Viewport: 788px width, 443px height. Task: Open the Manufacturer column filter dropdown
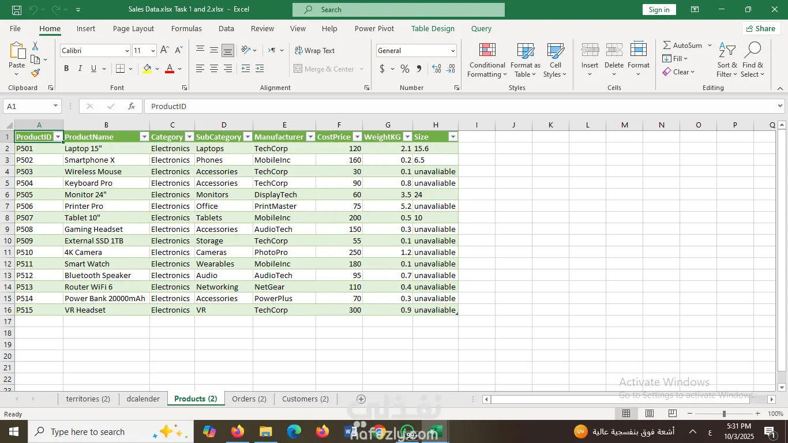pyautogui.click(x=310, y=137)
